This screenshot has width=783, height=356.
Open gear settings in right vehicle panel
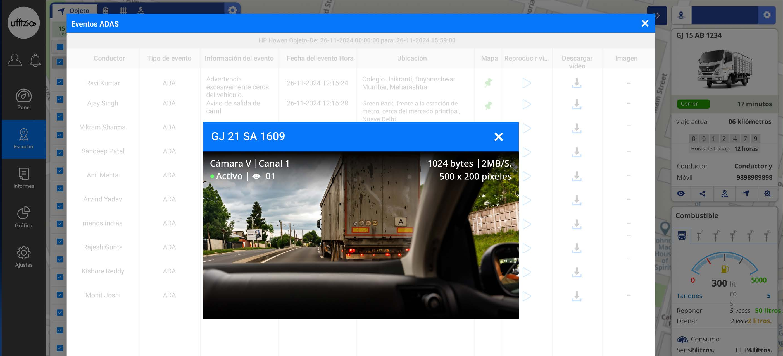click(x=767, y=15)
